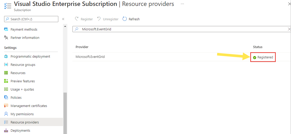291x134 pixels.
Task: Click the Payment methods card icon
Action: tap(6, 29)
